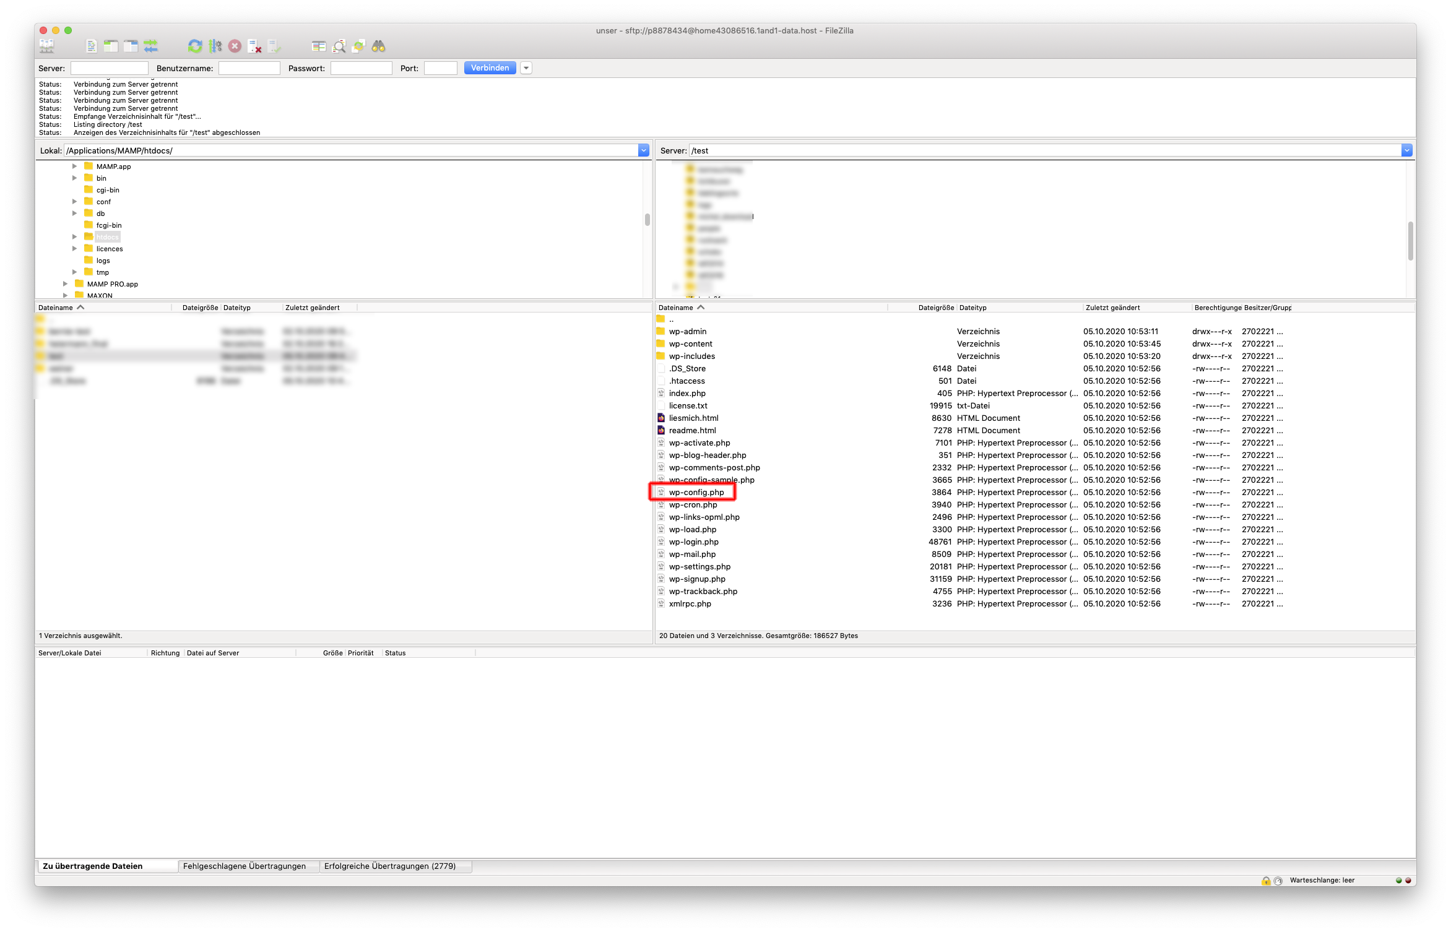The image size is (1451, 932).
Task: Toggle local directory tree view icon
Action: (x=111, y=46)
